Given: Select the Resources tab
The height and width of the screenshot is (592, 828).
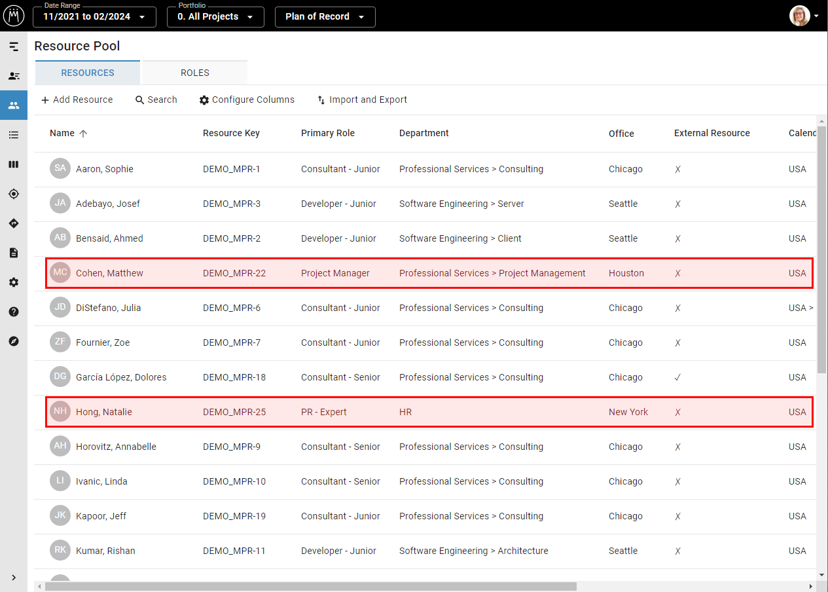Looking at the screenshot, I should point(88,73).
